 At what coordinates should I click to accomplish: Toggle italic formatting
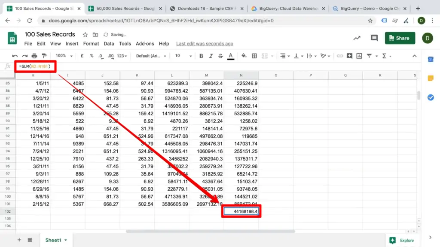211,56
